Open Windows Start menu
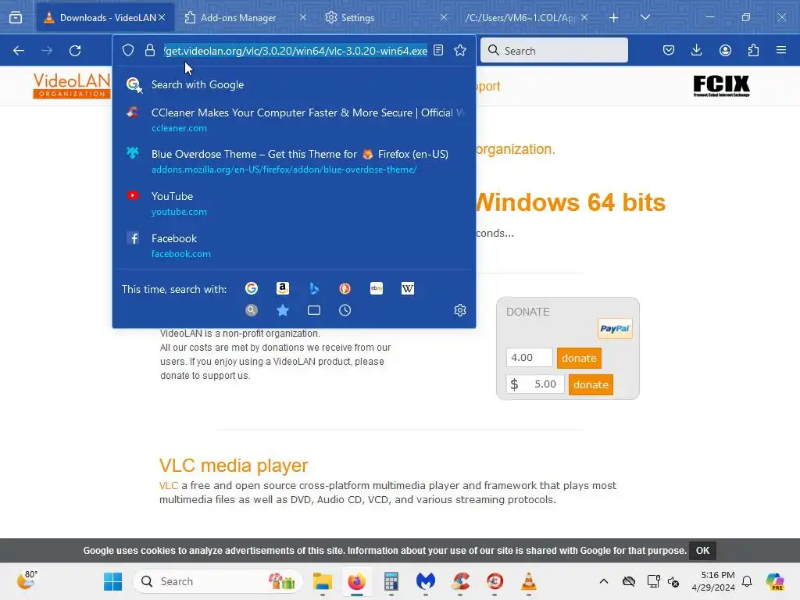Screen dimensions: 800x600 112,581
